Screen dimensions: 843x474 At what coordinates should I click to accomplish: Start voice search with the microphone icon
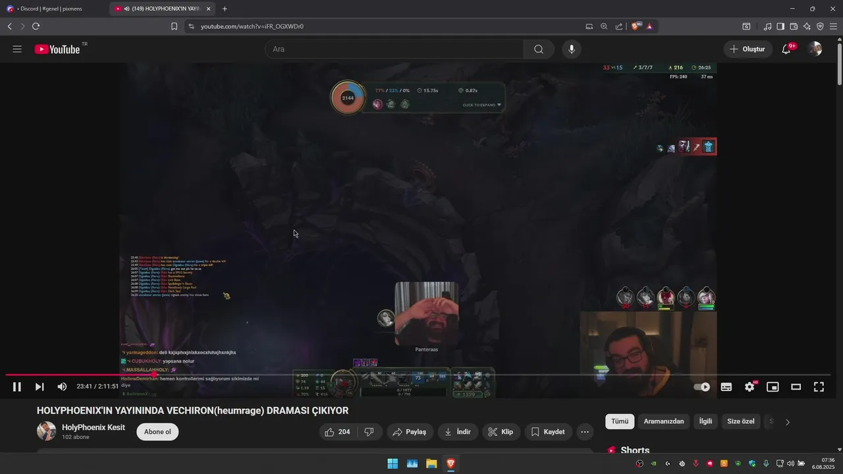tap(572, 49)
